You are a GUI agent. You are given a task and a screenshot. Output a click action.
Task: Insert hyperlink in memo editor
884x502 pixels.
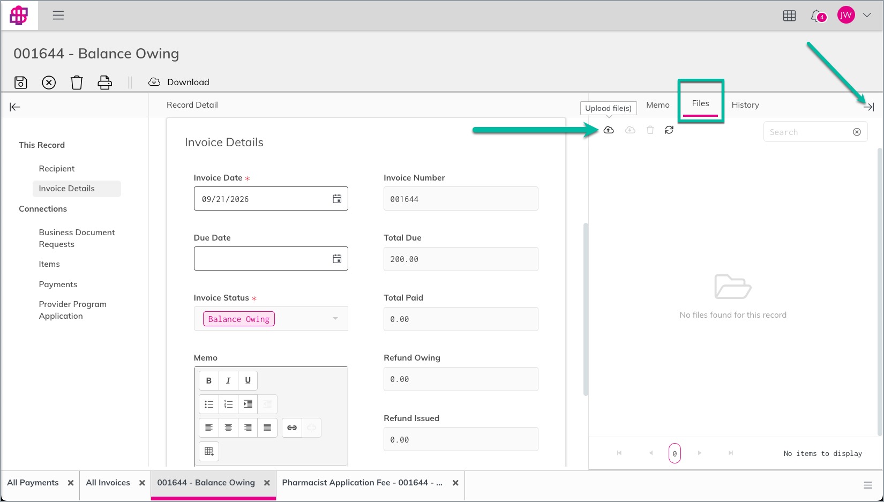292,428
